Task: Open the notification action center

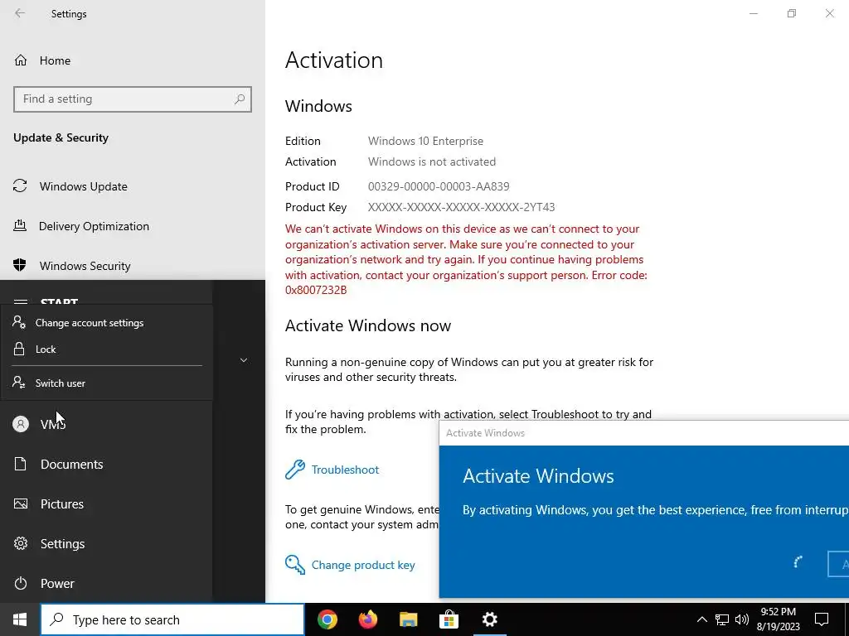Action: tap(822, 619)
